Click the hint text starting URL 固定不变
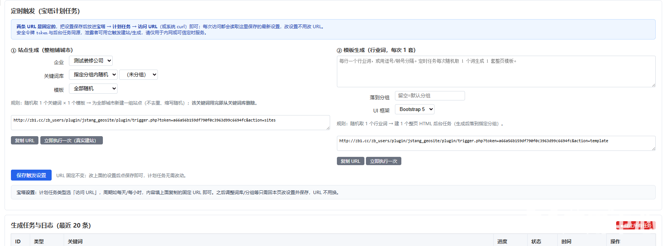 pyautogui.click(x=122, y=176)
